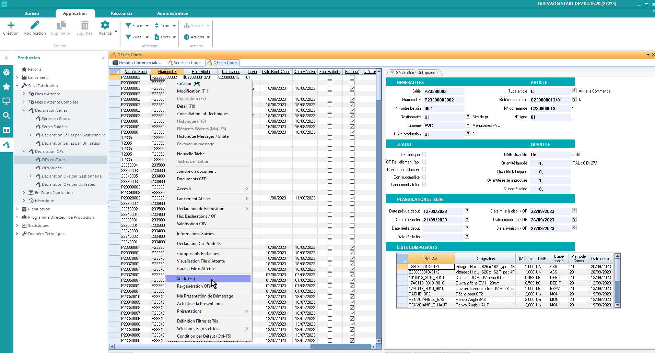
Task: Click the Excel export icon
Action: (157, 37)
